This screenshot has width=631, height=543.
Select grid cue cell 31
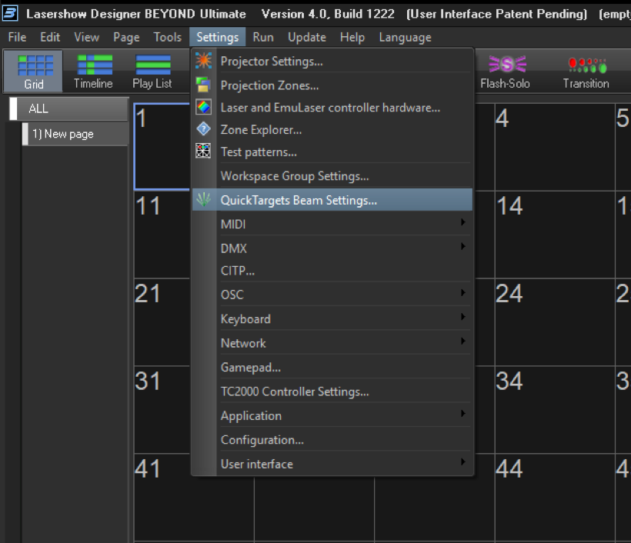(x=162, y=409)
